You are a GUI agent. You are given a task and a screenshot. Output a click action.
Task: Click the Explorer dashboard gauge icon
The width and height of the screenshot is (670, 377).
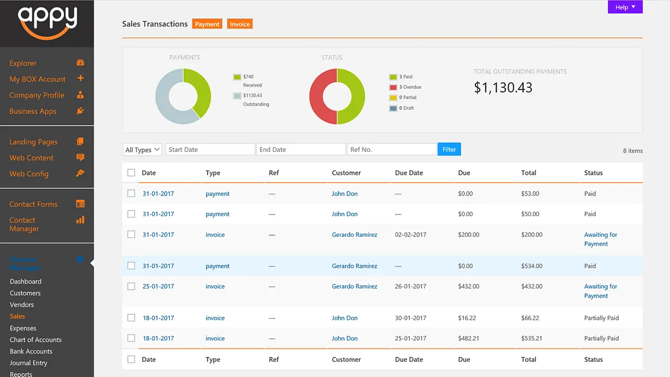tap(80, 63)
